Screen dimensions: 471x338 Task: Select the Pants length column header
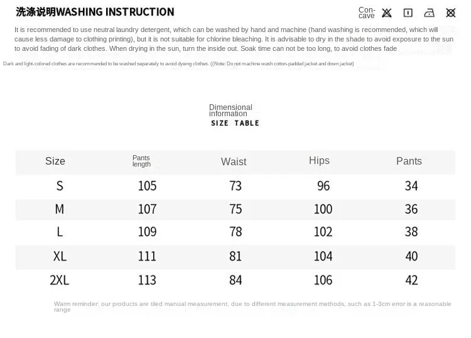(141, 161)
